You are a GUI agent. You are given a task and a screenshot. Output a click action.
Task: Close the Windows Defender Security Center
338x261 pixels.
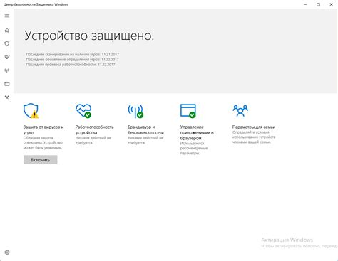point(331,4)
